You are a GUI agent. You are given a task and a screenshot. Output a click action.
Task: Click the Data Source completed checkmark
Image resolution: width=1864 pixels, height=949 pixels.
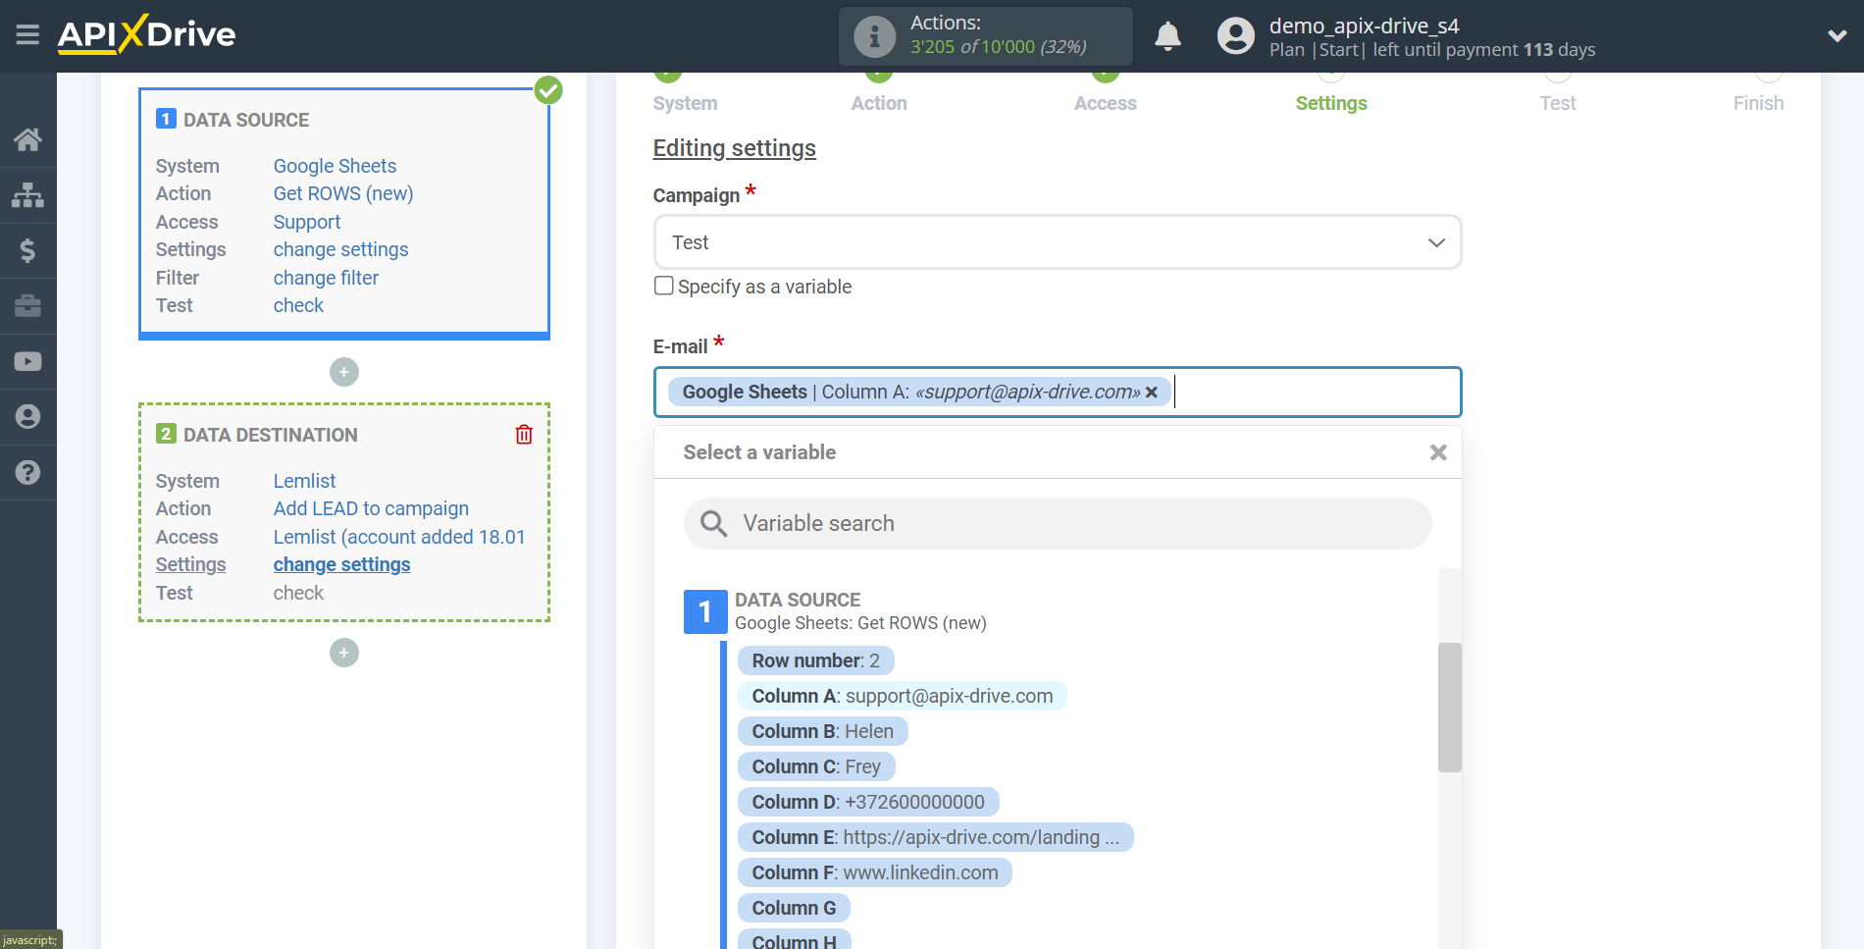tap(548, 90)
